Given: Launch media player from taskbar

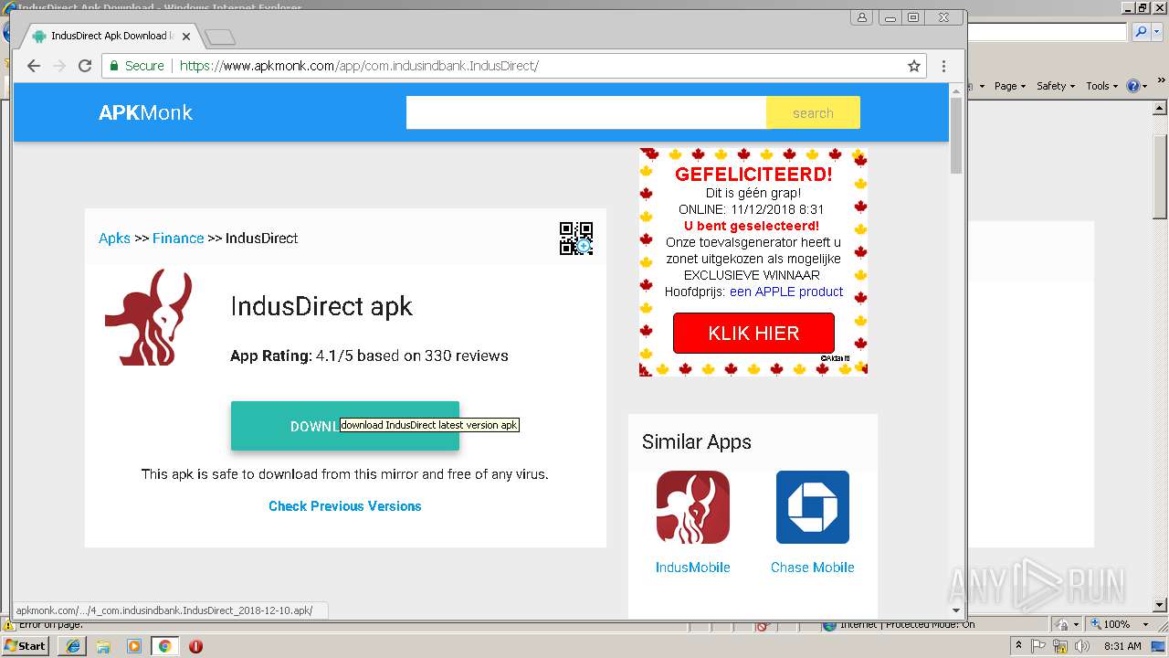Looking at the screenshot, I should [134, 646].
